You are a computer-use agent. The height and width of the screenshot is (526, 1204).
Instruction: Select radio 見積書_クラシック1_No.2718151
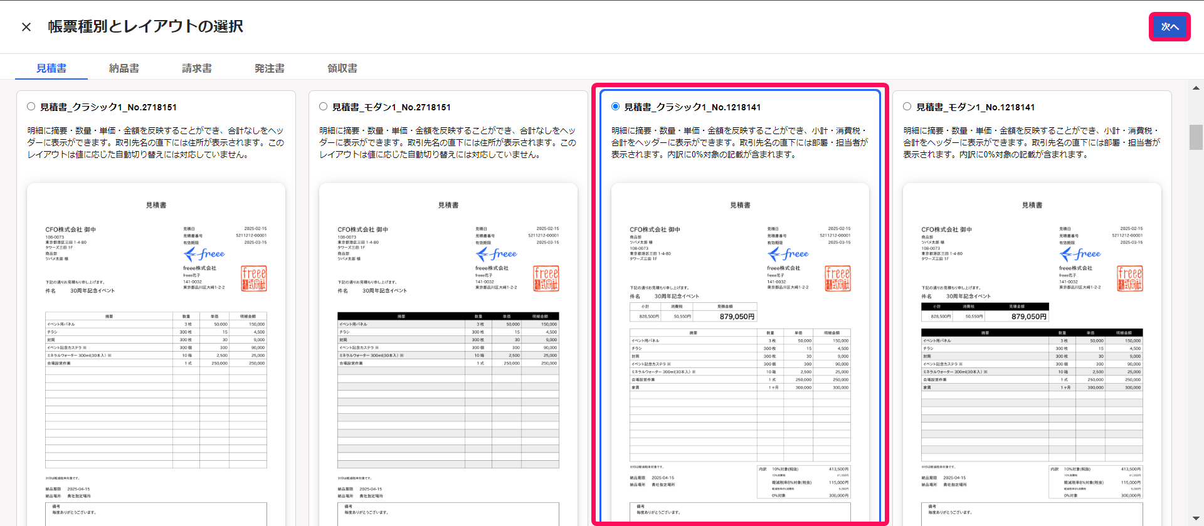click(31, 107)
